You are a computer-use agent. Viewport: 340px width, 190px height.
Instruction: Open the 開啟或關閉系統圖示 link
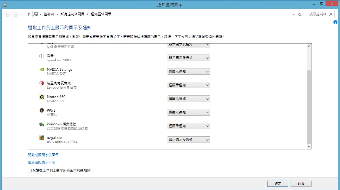(43, 155)
